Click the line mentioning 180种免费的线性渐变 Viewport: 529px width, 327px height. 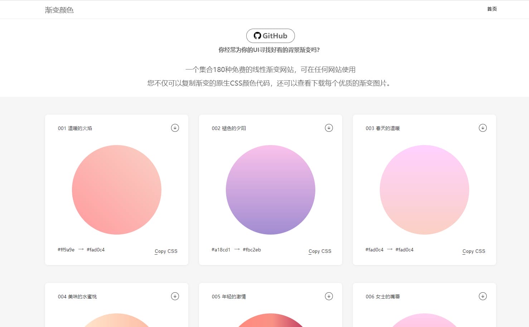click(271, 69)
